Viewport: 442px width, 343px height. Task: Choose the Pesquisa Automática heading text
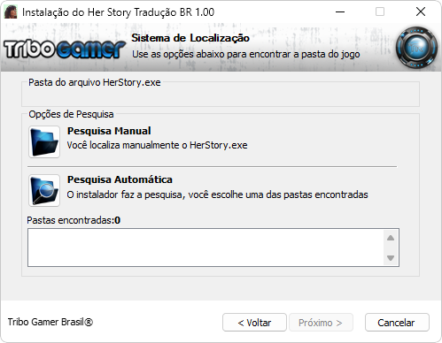pos(120,179)
